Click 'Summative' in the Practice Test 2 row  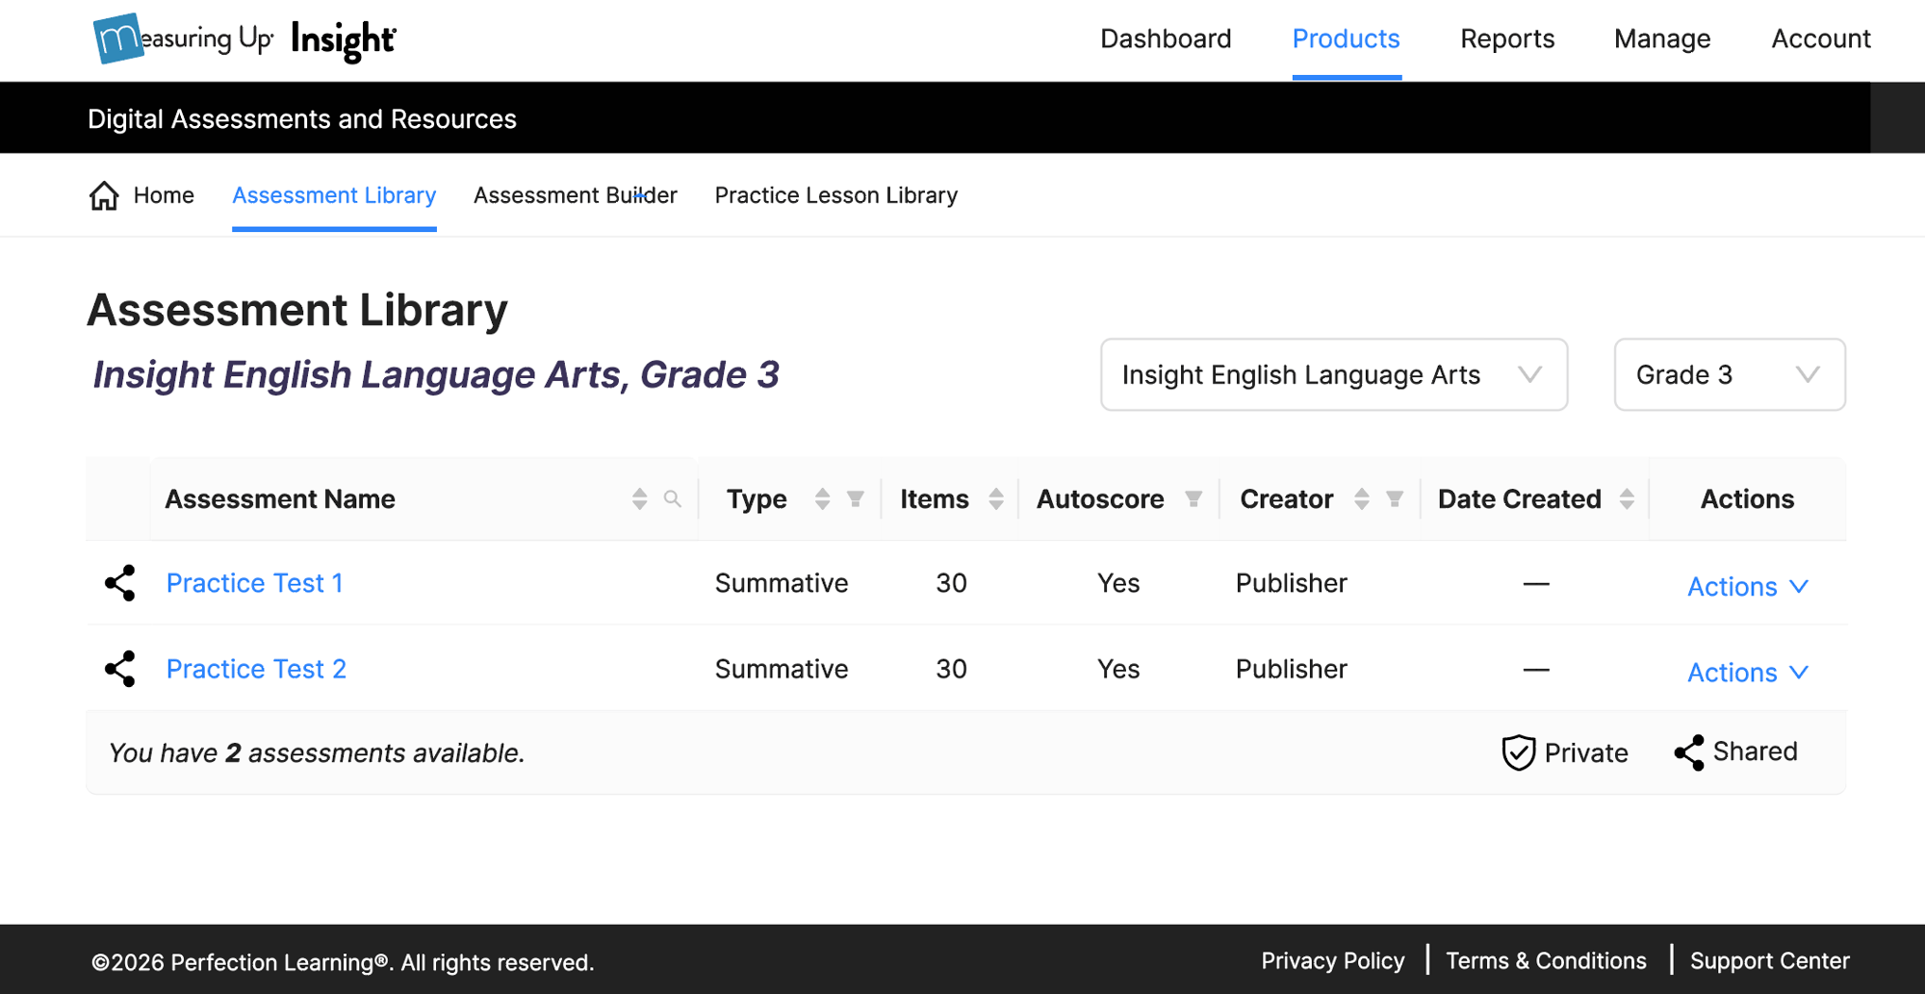pos(782,669)
